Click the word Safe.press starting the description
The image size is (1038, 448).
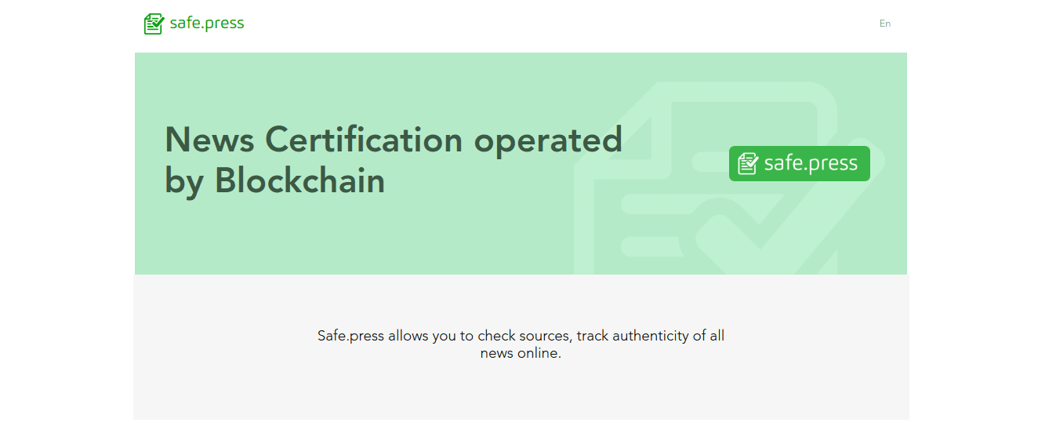(350, 336)
